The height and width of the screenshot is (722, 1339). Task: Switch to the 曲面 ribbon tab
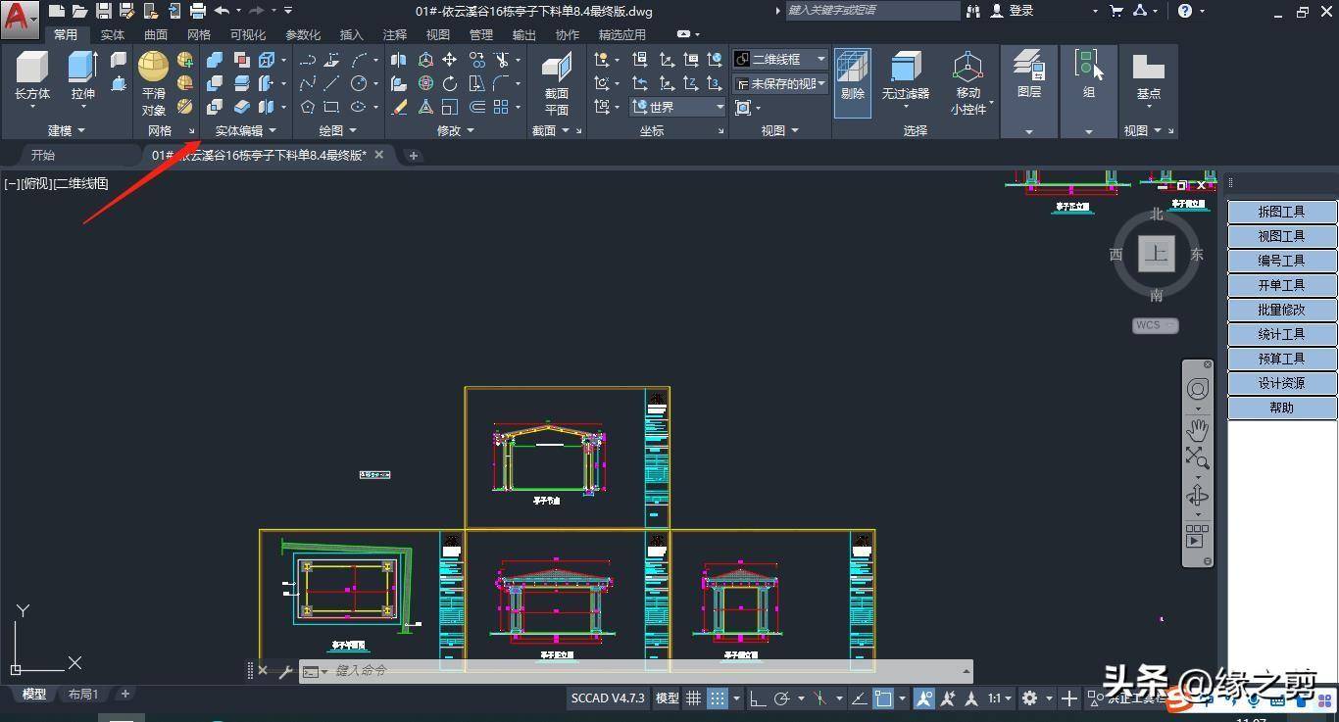click(156, 34)
